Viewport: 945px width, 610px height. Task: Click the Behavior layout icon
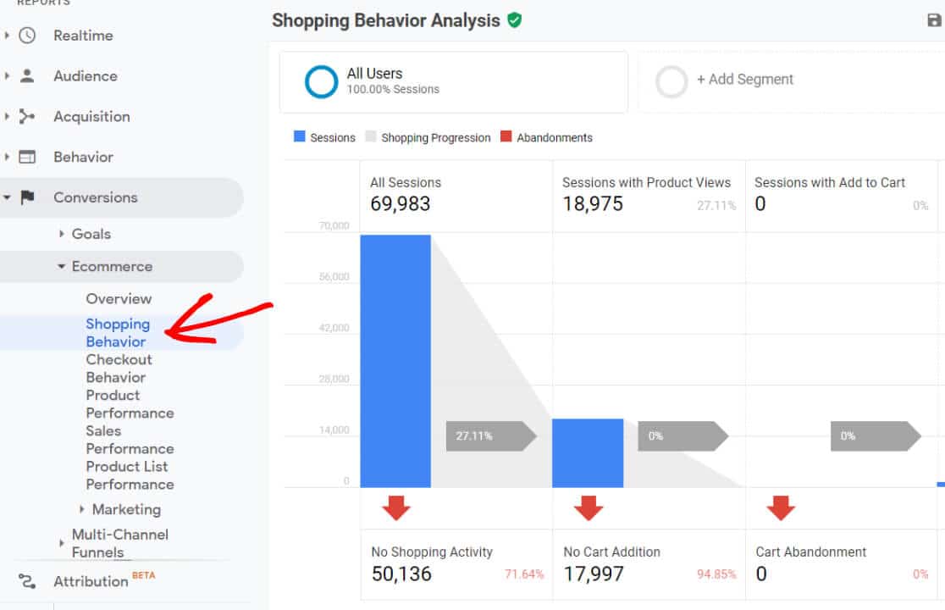[x=27, y=157]
